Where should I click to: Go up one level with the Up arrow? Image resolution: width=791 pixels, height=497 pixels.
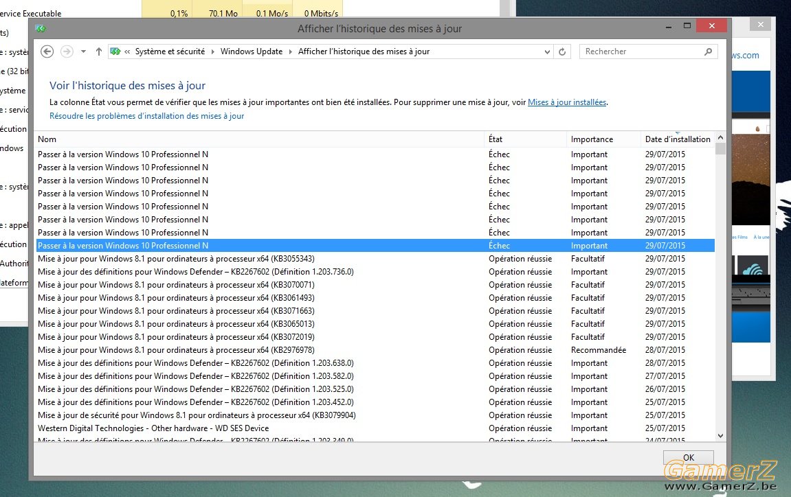click(99, 51)
